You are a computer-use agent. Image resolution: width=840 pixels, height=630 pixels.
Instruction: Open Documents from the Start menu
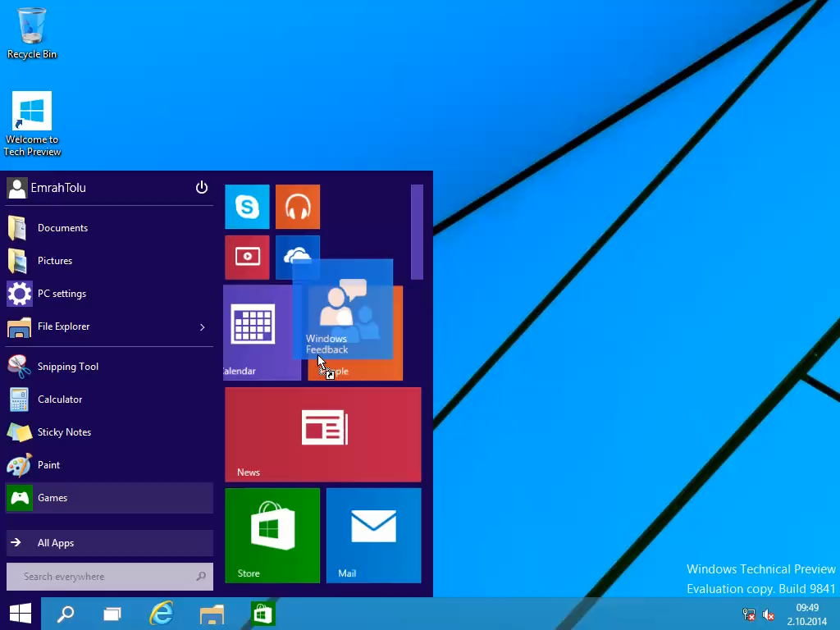[x=109, y=228]
